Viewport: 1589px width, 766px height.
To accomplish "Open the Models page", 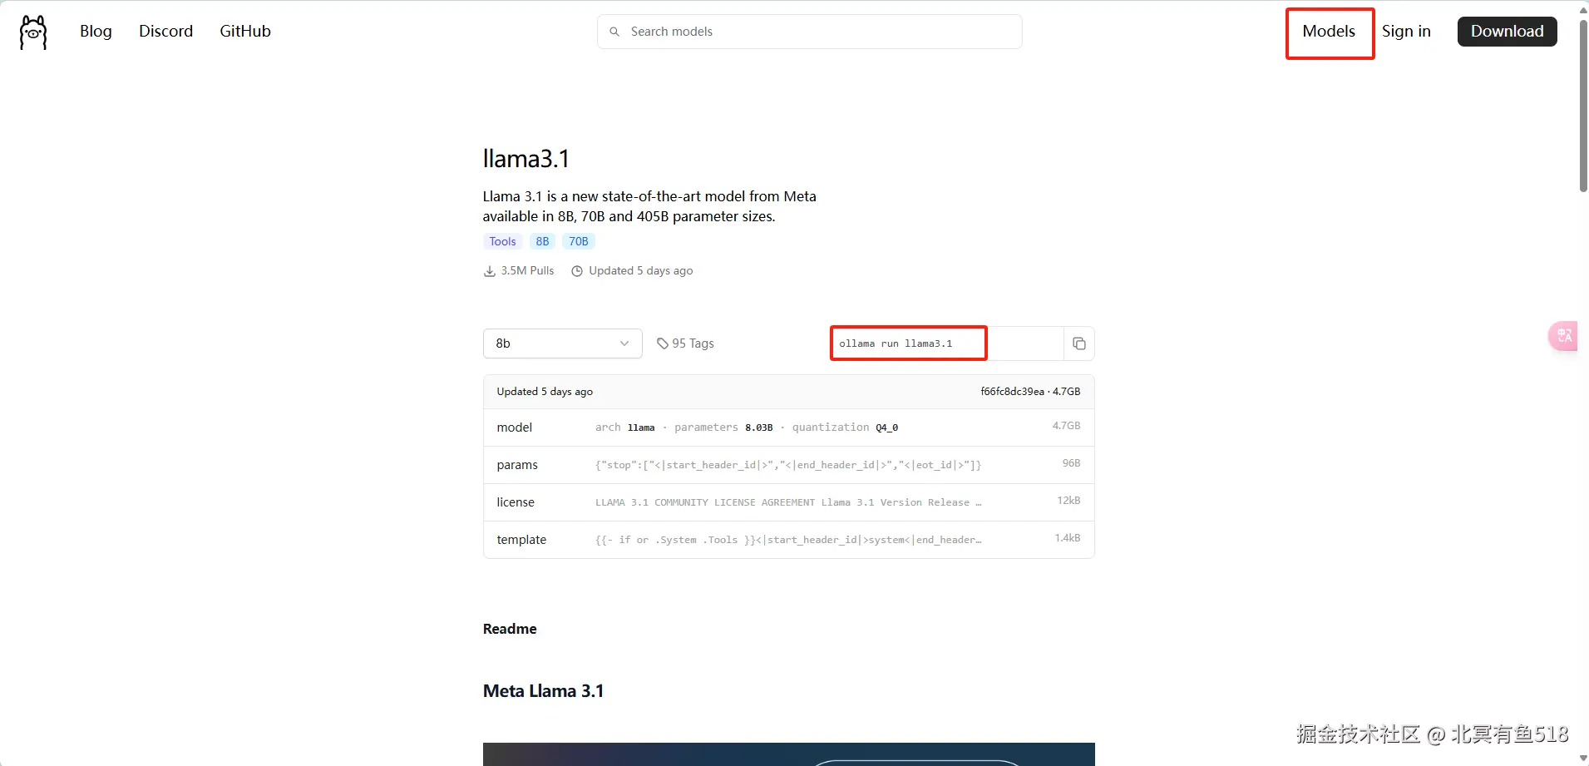I will pyautogui.click(x=1329, y=32).
